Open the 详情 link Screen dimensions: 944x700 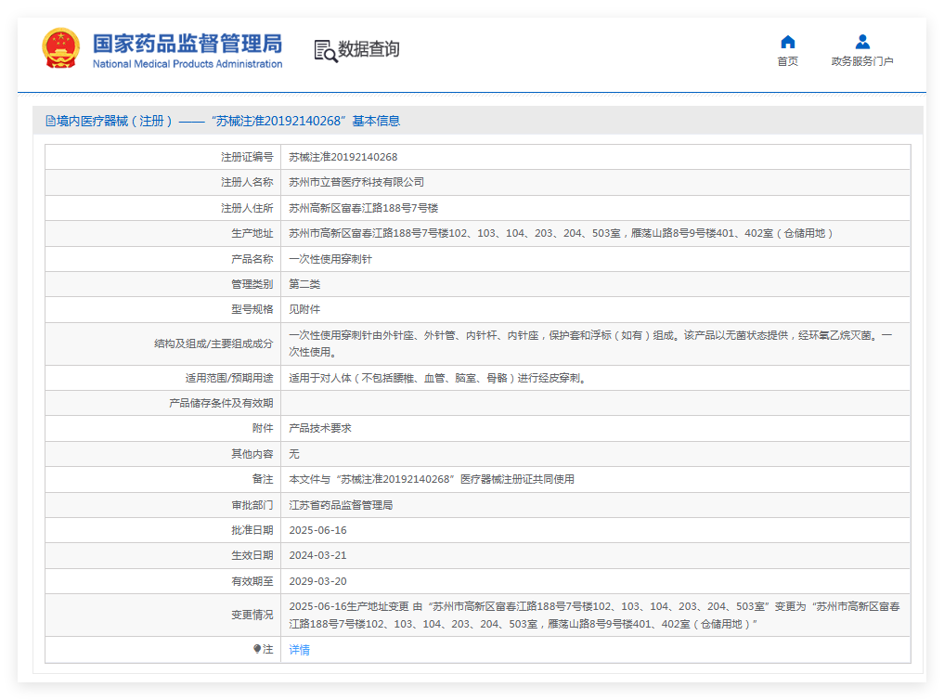click(299, 650)
